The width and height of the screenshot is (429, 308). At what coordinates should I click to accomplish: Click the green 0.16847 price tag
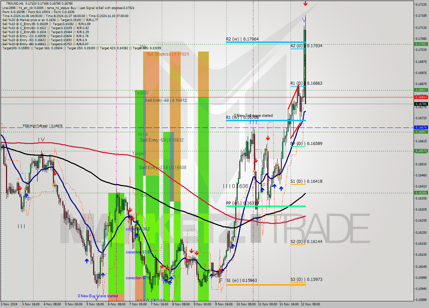pyautogui.click(x=421, y=90)
